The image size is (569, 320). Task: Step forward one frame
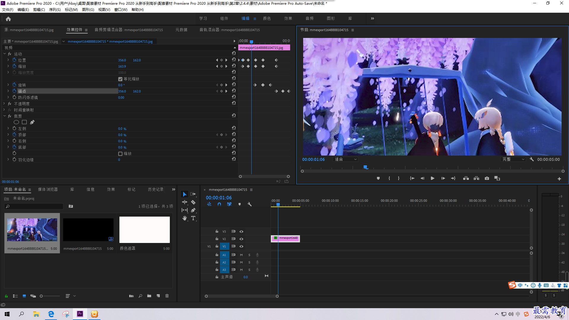click(x=443, y=178)
